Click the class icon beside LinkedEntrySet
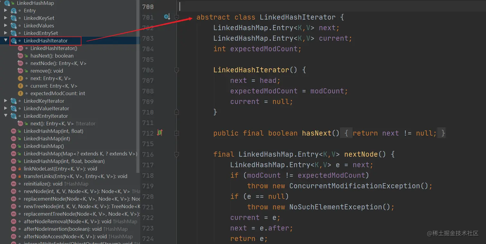The height and width of the screenshot is (244, 486). tap(14, 33)
